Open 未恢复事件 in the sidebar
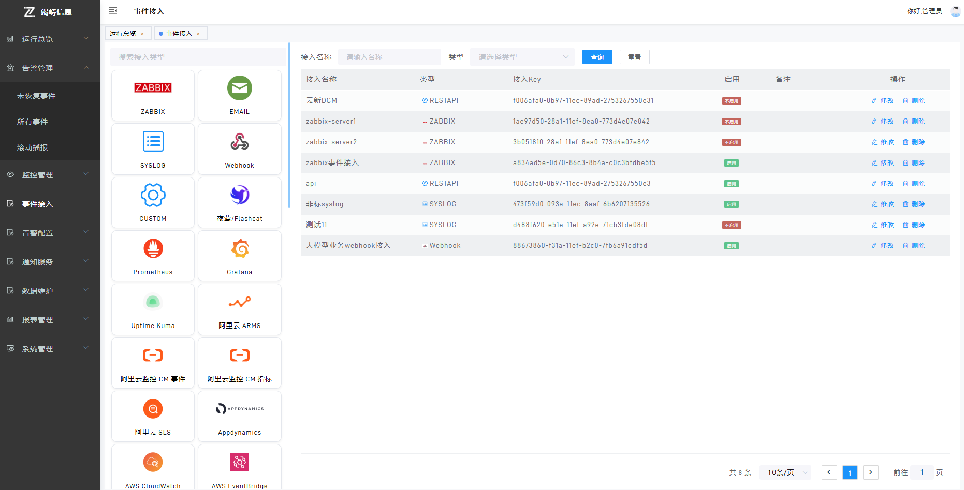This screenshot has width=964, height=490. tap(50, 96)
